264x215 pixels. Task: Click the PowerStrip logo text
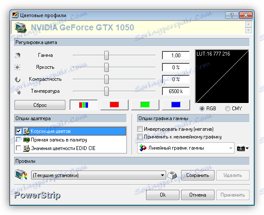pos(37,195)
